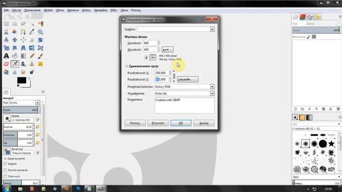Click the black foreground color swatch
Viewport: 342px width, 192px height.
21,81
